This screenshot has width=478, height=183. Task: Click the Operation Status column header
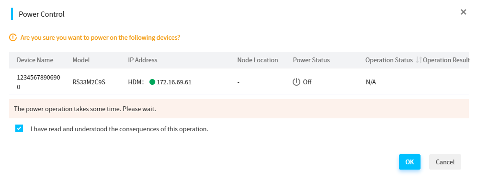pos(389,60)
